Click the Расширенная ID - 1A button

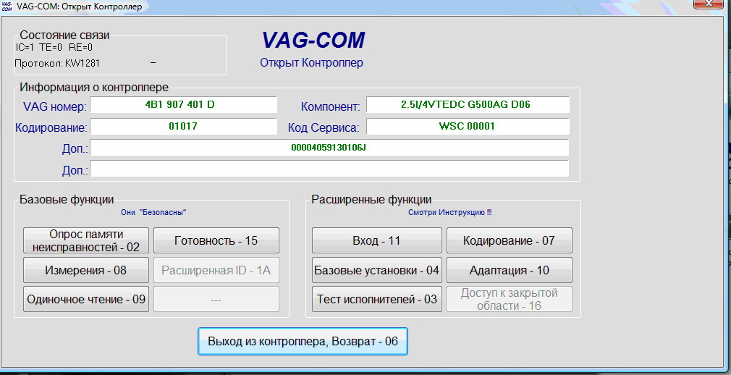pos(216,270)
